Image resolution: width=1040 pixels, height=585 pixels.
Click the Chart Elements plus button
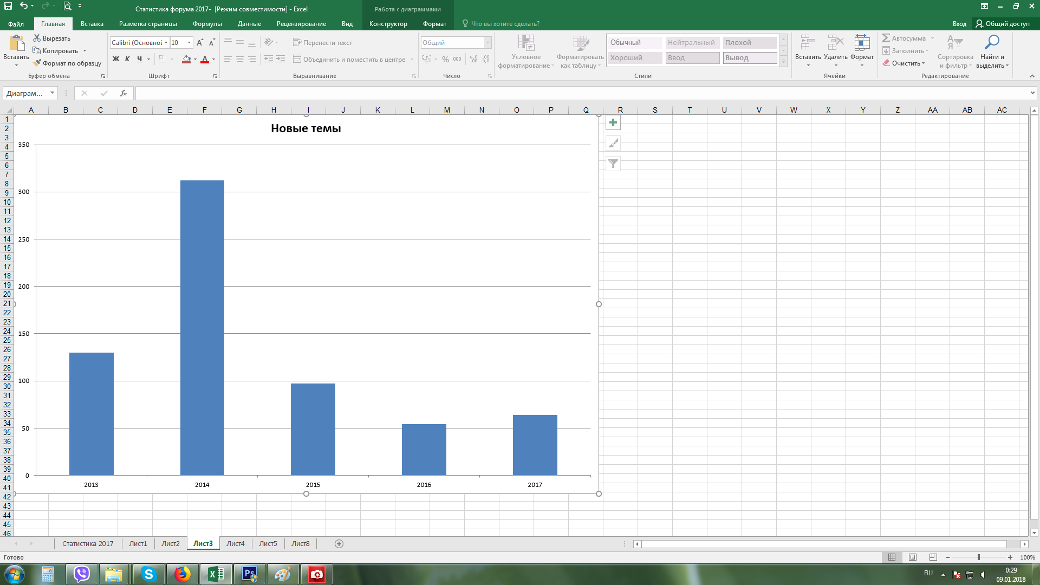point(613,122)
